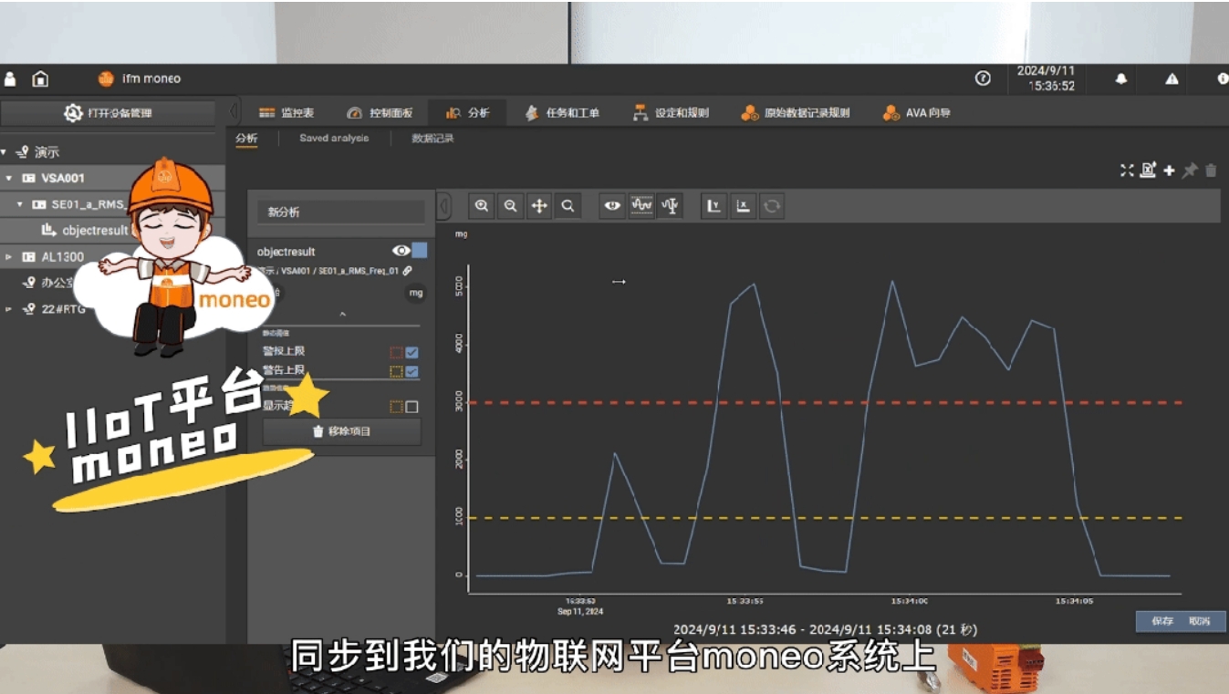The width and height of the screenshot is (1229, 694).
Task: Open the 设定和规则 tab
Action: [x=671, y=113]
